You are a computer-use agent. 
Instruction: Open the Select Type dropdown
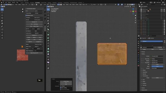pos(39,47)
